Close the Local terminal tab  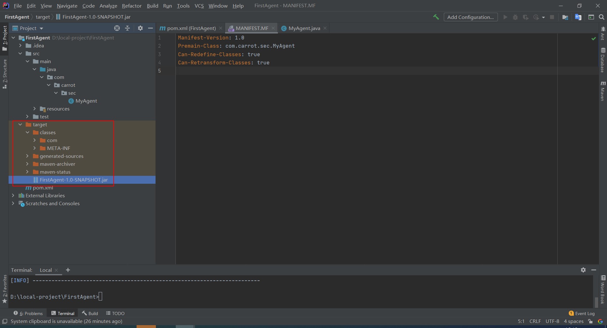tap(56, 270)
